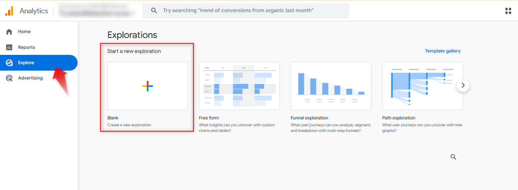Click Path description about tree graphs

coord(422,128)
